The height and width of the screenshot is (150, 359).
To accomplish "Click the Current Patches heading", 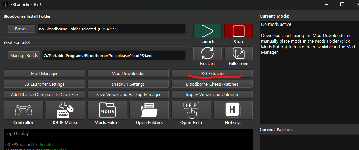I will [277, 129].
